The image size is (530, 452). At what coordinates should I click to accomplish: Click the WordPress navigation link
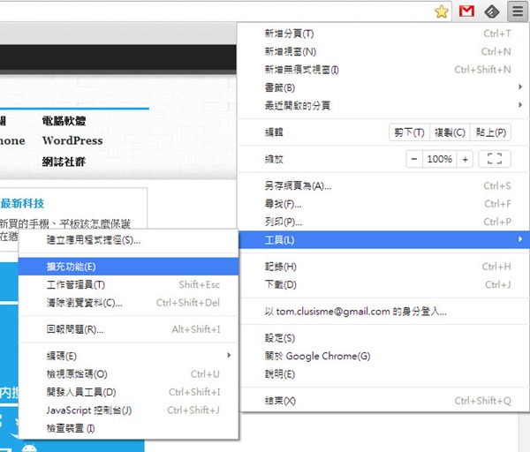click(72, 141)
